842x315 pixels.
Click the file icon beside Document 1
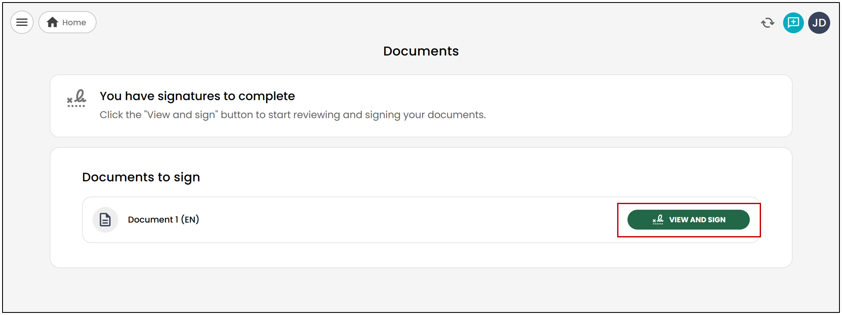105,220
